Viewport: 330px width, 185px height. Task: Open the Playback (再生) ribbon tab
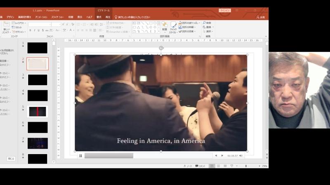tap(108, 17)
